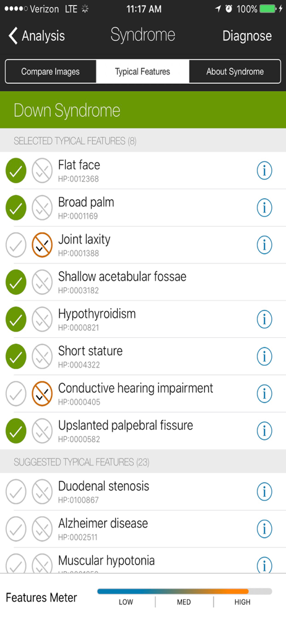Mark Joint laxity as present

click(16, 245)
